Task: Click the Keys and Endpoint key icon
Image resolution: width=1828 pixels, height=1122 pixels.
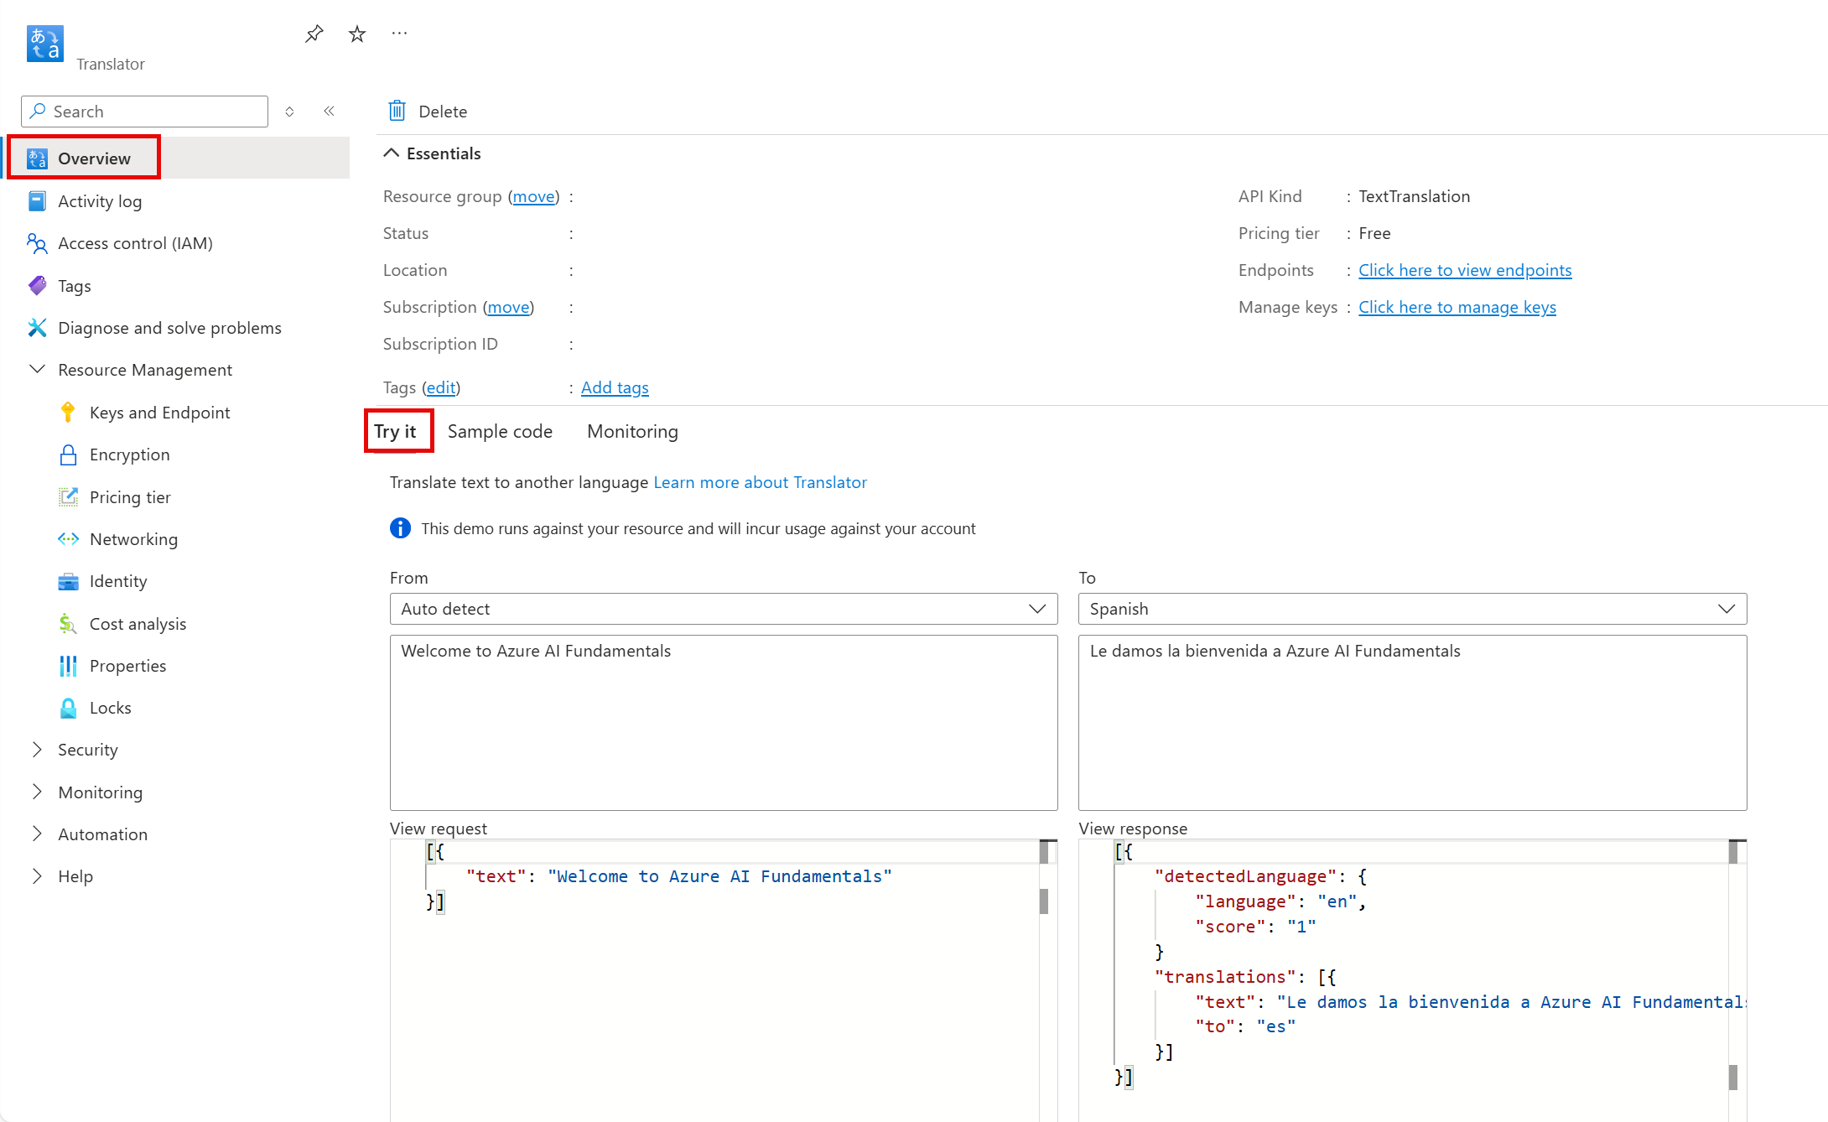Action: [x=68, y=413]
